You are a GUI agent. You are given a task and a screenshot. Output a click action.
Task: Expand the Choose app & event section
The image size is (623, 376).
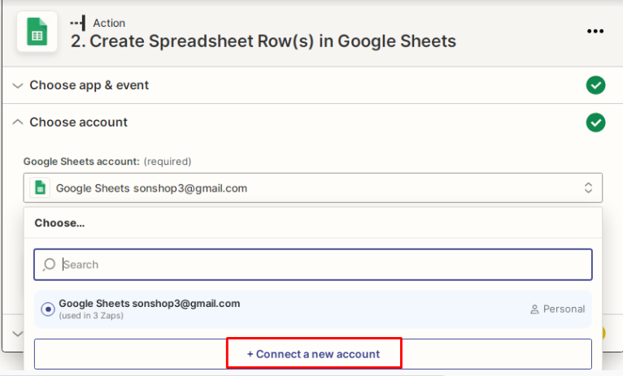pyautogui.click(x=17, y=85)
